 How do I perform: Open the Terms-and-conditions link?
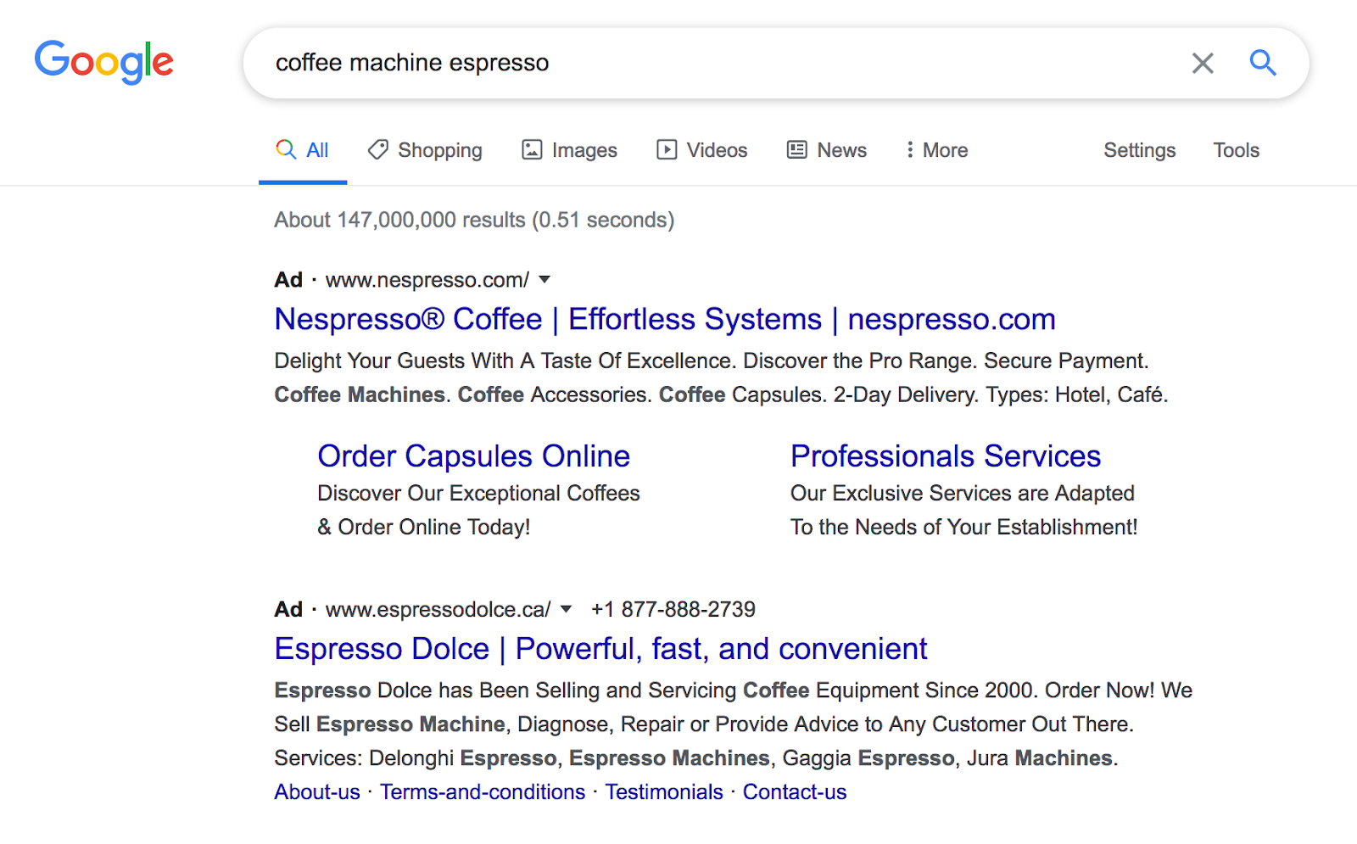(x=483, y=791)
